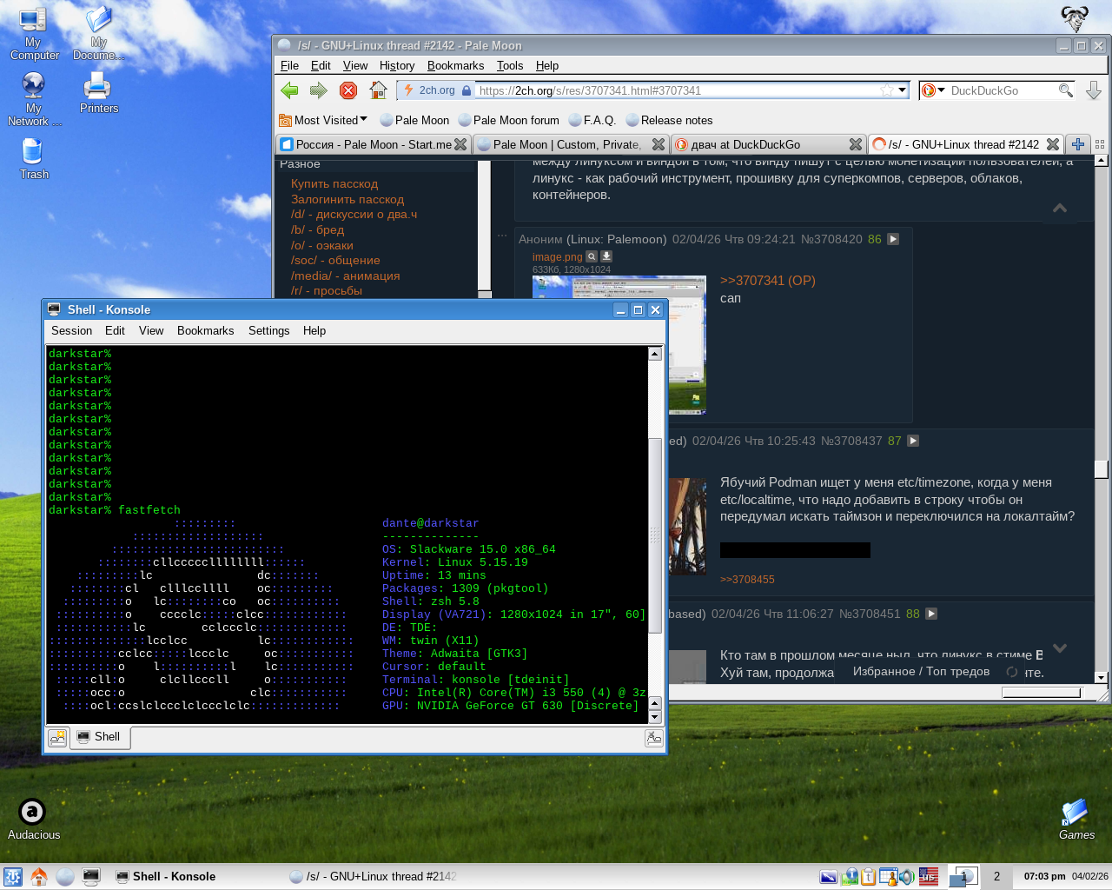Open the Tools menu in Pale Moon
The width and height of the screenshot is (1112, 890).
[x=510, y=65]
